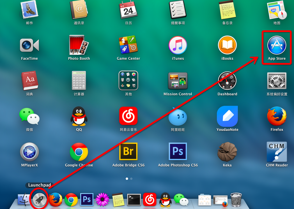Click Finder in the Dock

(24, 200)
